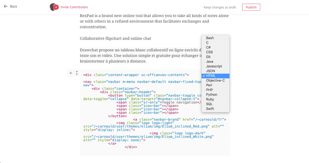Click the code line 'div class="content-wrapper'
Image resolution: width=309 pixels, height=163 pixels.
pos(136,75)
